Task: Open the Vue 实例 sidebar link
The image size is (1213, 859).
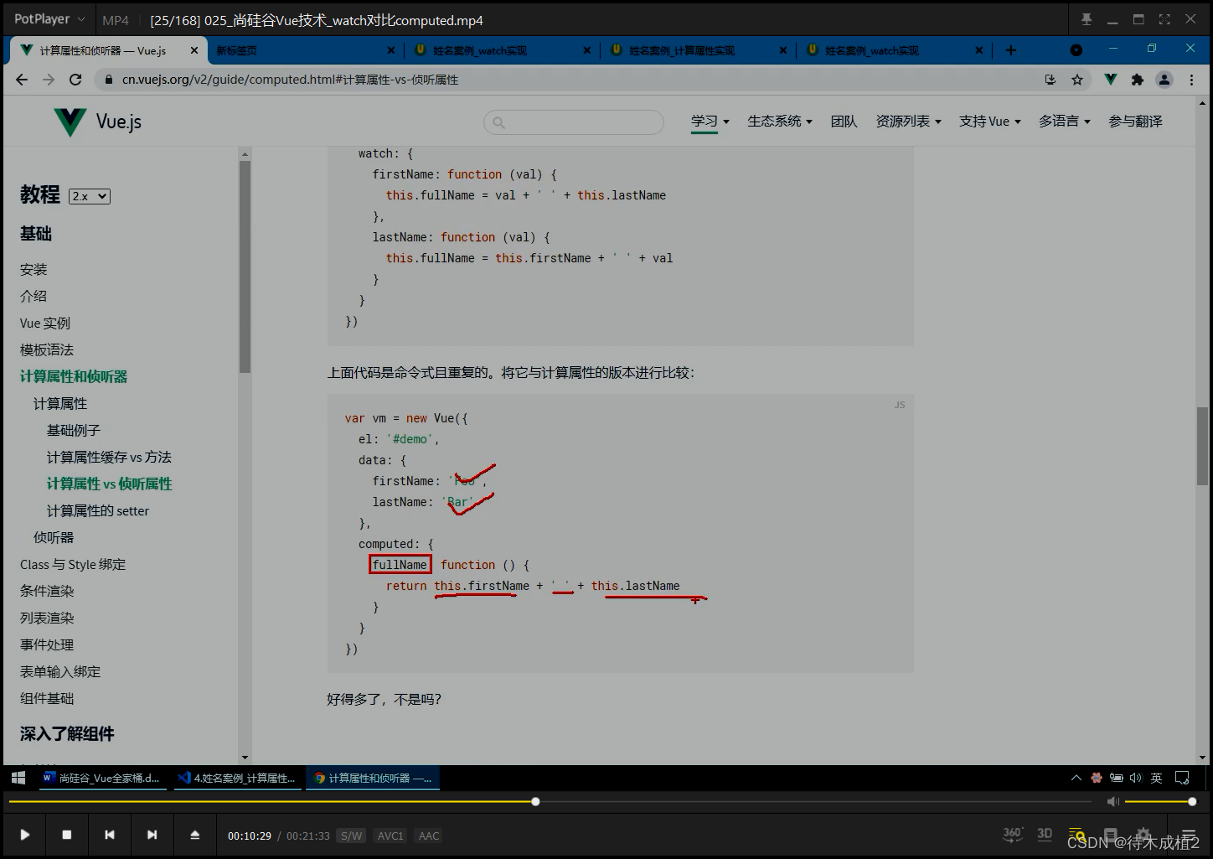Action: pos(45,323)
